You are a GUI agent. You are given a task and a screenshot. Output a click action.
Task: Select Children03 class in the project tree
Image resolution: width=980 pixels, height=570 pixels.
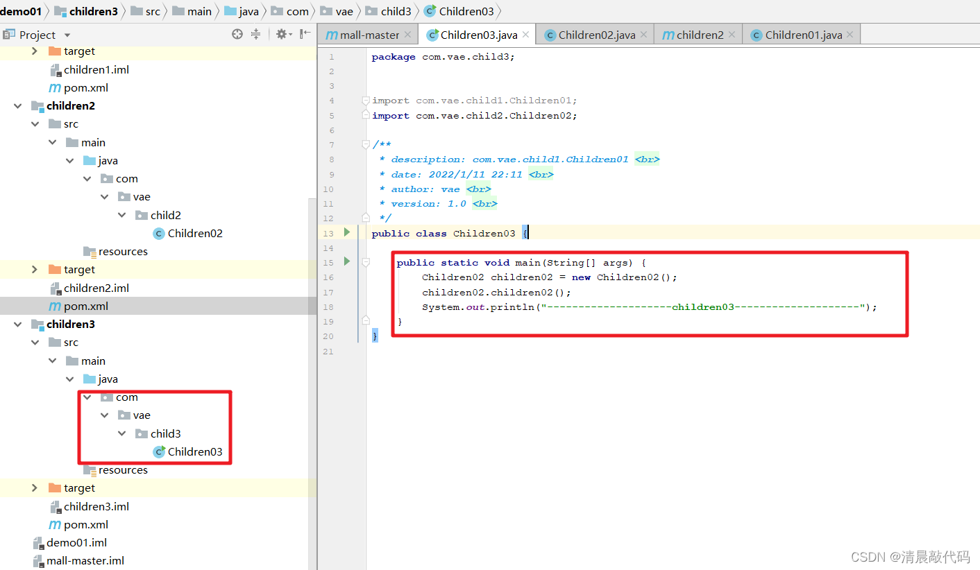tap(187, 451)
